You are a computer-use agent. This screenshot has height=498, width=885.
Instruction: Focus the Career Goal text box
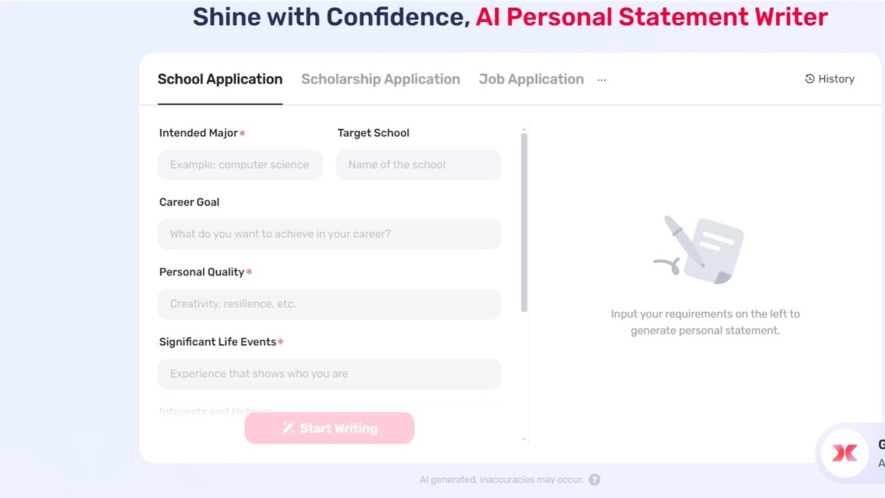(329, 234)
